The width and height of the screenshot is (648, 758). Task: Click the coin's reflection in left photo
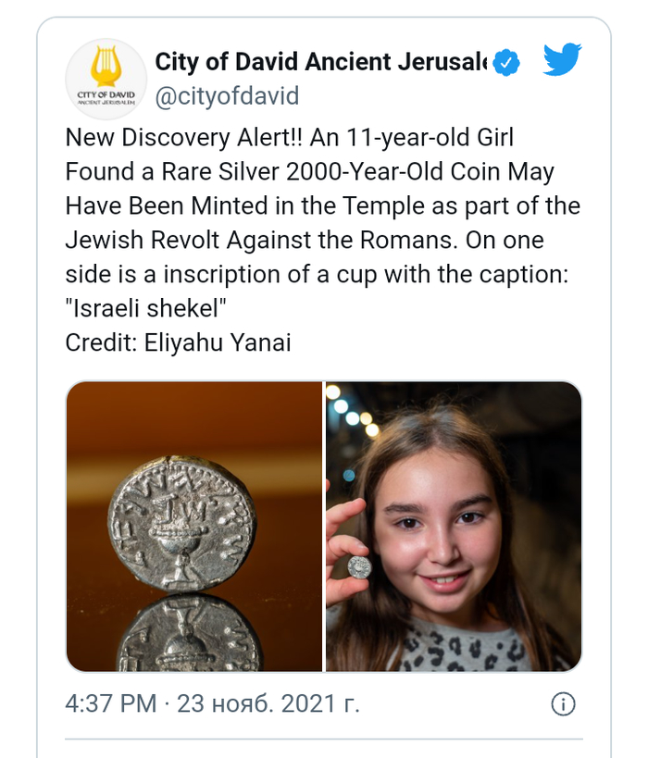[190, 633]
